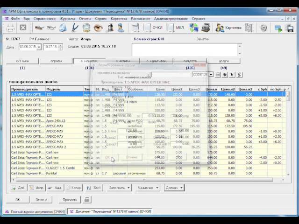Open the Заполнить dropdown button
Viewport: 299px width, 224px height.
[119, 188]
